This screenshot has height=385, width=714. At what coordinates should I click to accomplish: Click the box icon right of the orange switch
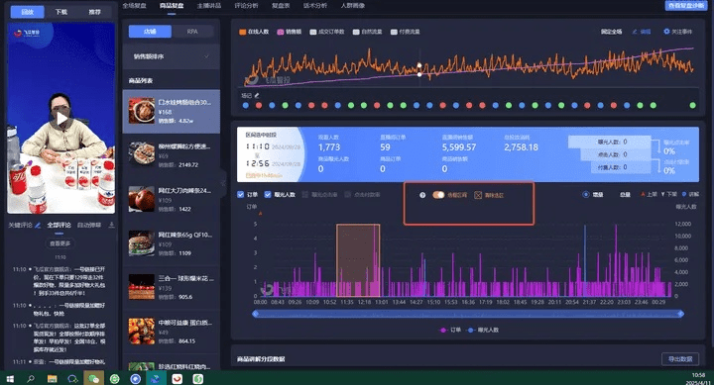click(478, 195)
